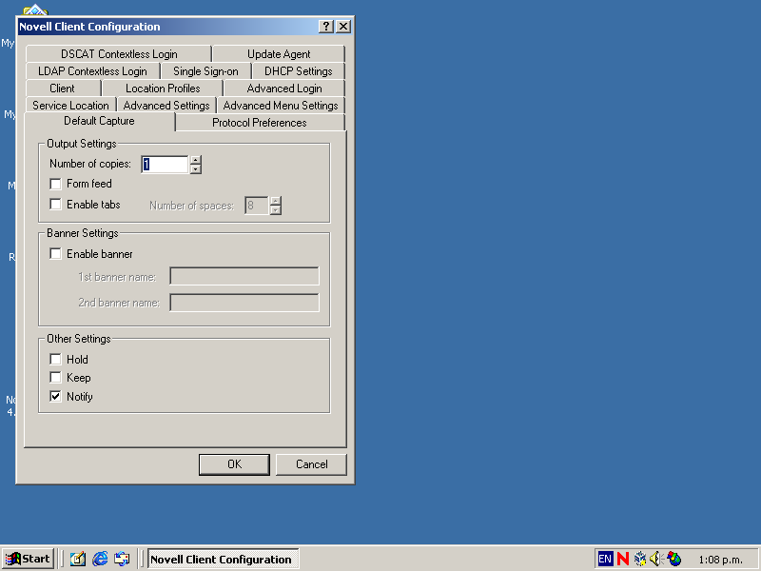This screenshot has width=761, height=571.
Task: Enable the Enable tabs checkbox
Action: point(56,205)
